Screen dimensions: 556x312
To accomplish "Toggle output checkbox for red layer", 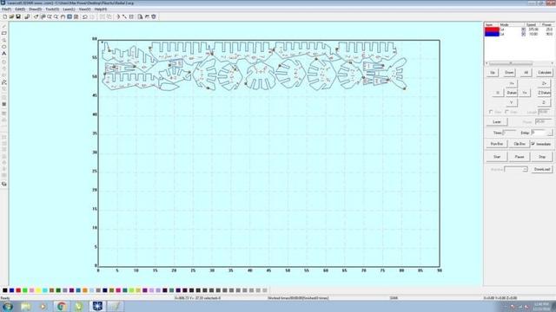I will tap(523, 29).
